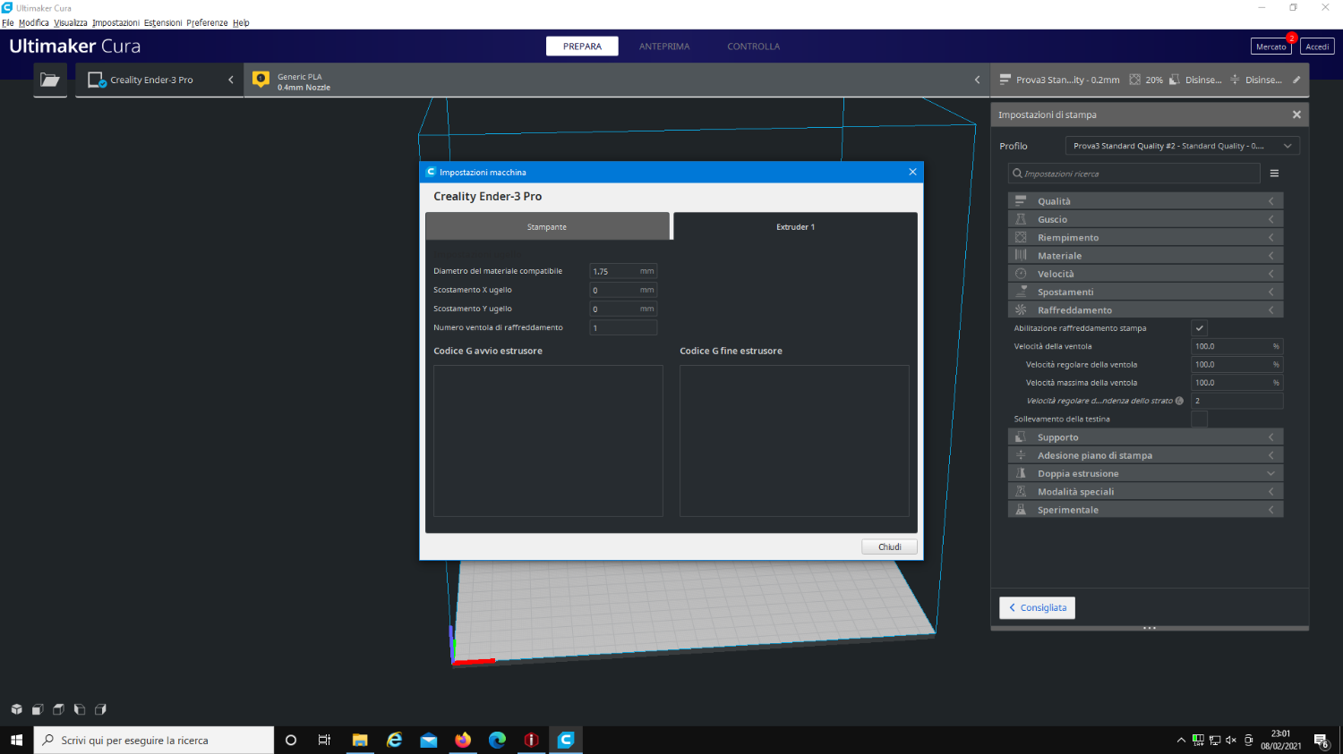This screenshot has height=754, width=1343.
Task: Click the info icon beside Velocità regolare strato
Action: coord(1179,401)
